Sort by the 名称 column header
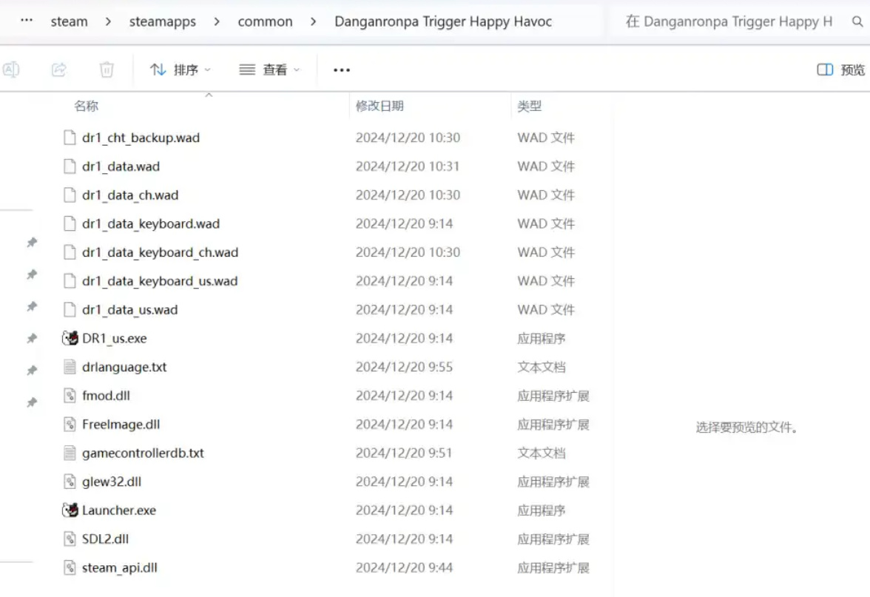The width and height of the screenshot is (870, 597). [86, 106]
